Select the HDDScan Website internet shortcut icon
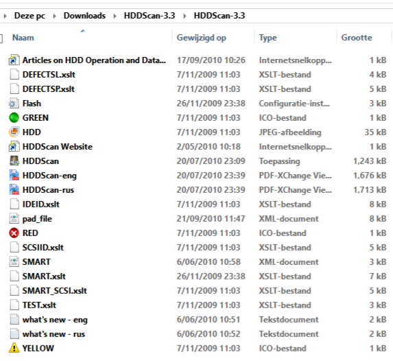This screenshot has height=361, width=393. pyautogui.click(x=14, y=146)
